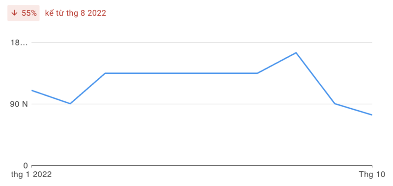
Task: Click the first dip point on the 90 N gridline
Action: coord(70,104)
